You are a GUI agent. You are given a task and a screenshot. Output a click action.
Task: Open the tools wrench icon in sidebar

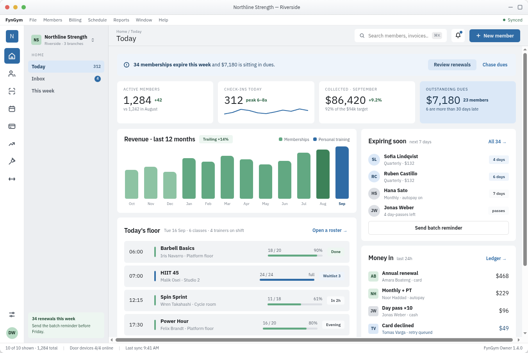[12, 161]
